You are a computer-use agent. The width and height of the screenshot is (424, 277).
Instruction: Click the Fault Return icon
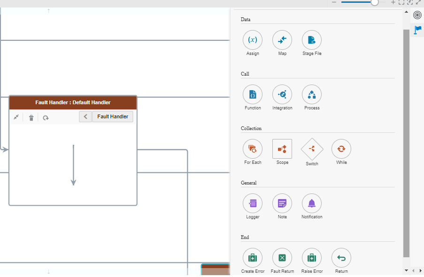click(x=282, y=258)
